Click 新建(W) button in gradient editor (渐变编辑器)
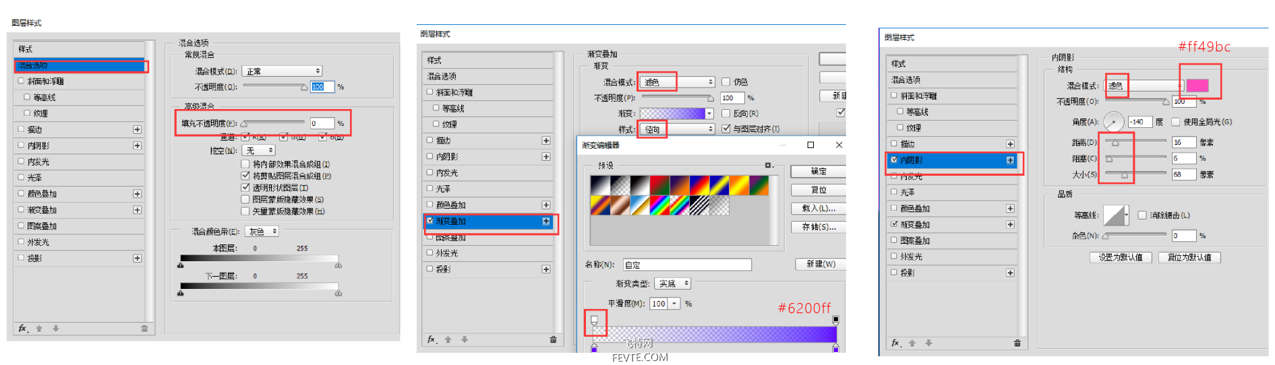 [821, 264]
